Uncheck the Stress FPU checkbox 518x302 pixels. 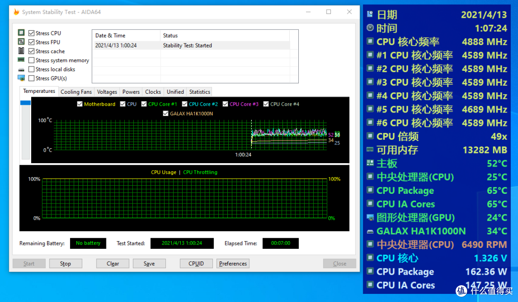31,42
